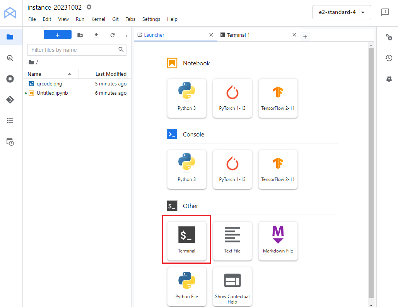Image resolution: width=398 pixels, height=307 pixels.
Task: Open the Kernel menu
Action: (x=98, y=19)
